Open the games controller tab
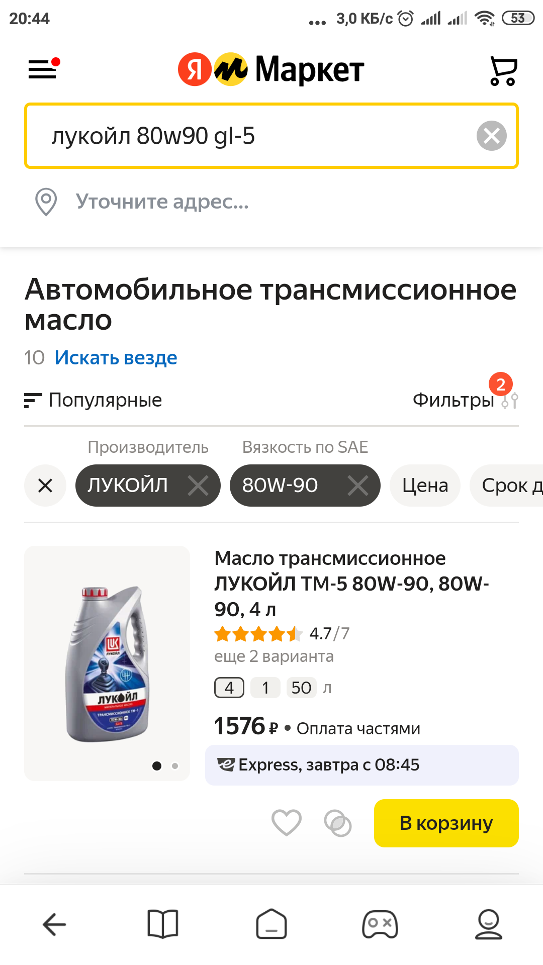Screen dimensions: 543x965 (x=380, y=924)
